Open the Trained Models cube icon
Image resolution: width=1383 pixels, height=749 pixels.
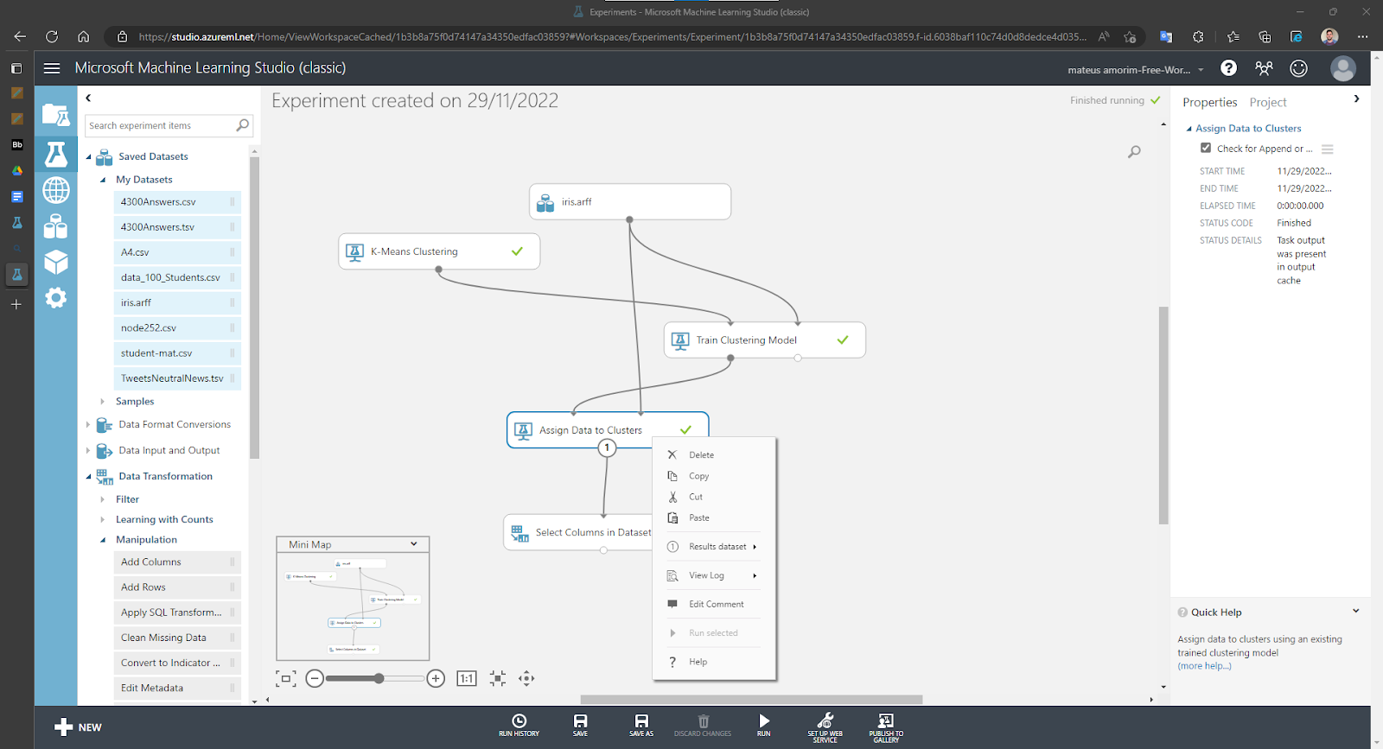(x=56, y=262)
